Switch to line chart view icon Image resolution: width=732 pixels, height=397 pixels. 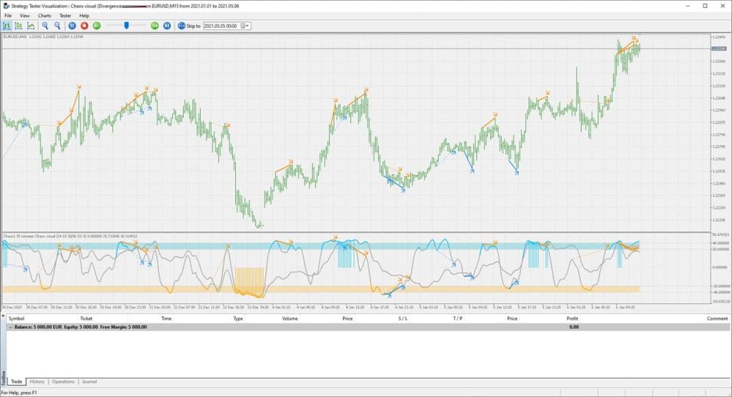click(29, 26)
